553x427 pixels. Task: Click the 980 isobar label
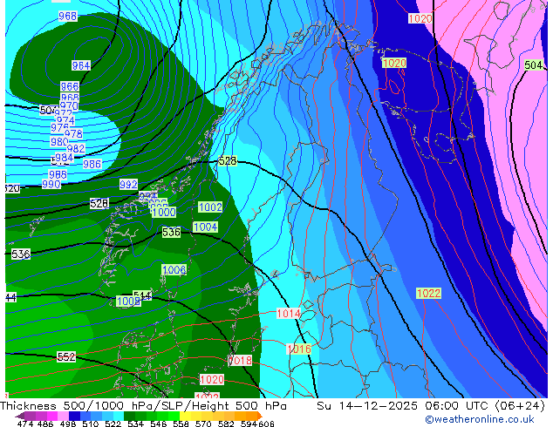(x=59, y=142)
